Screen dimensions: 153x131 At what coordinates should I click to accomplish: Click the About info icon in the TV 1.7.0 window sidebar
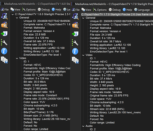tap(75, 51)
